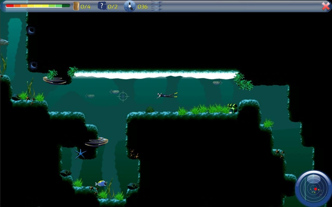This screenshot has height=207, width=332.
Task: Click the fish swimming below the right coral bush
Action: tap(217, 82)
